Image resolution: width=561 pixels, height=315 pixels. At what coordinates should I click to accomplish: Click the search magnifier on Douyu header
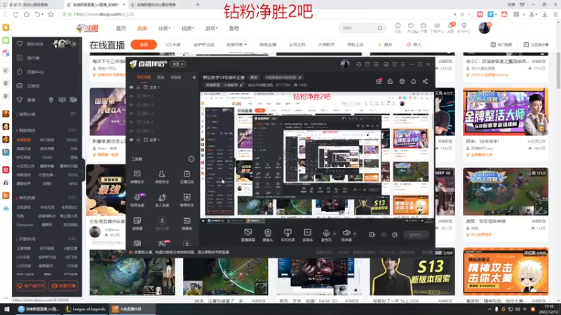click(380, 28)
